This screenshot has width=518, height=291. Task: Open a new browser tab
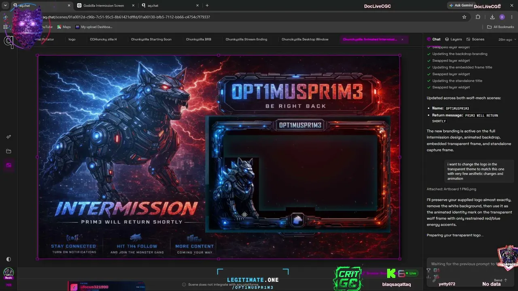[x=207, y=6]
